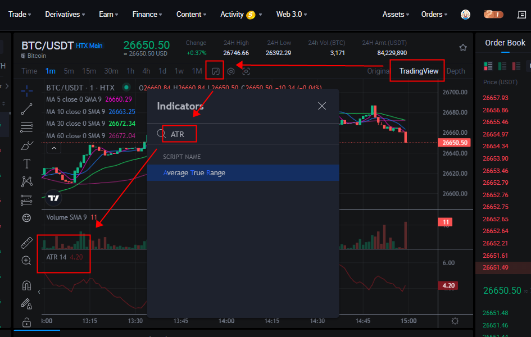This screenshot has width=531, height=337.
Task: Activate the magnet snap mode icon
Action: pyautogui.click(x=26, y=285)
